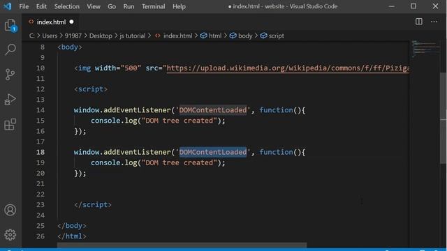This screenshot has width=447, height=251.
Task: Click the index.html breadcrumb segment
Action: 174,36
